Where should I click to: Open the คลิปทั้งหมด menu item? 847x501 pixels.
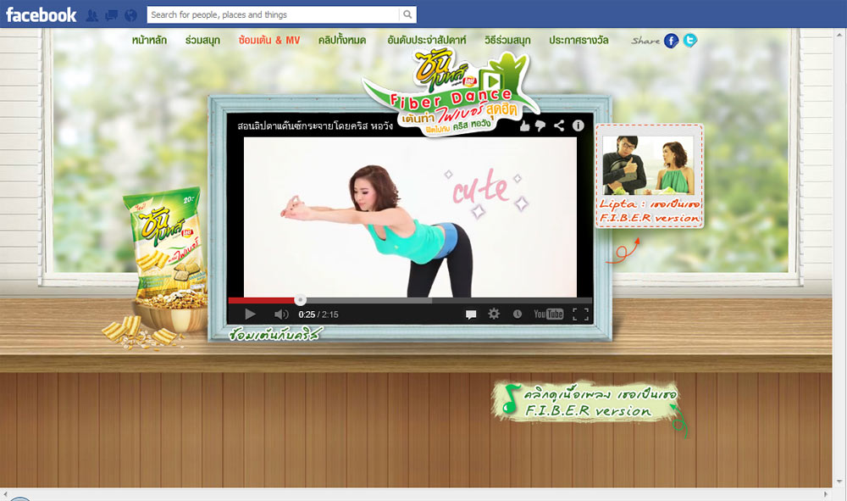pyautogui.click(x=342, y=40)
